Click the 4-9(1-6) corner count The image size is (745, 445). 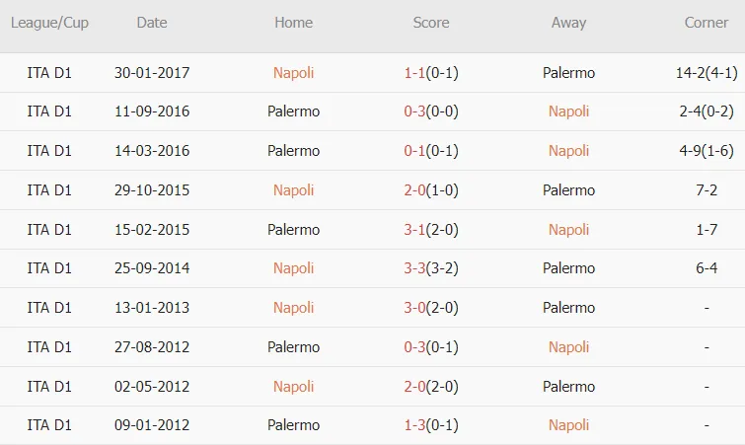[x=707, y=151]
